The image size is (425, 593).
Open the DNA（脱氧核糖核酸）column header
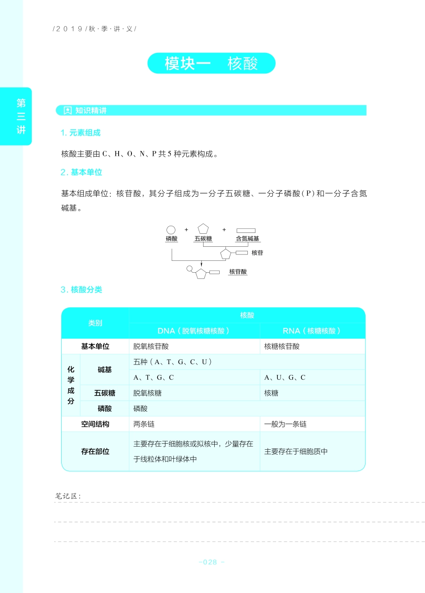pyautogui.click(x=194, y=331)
